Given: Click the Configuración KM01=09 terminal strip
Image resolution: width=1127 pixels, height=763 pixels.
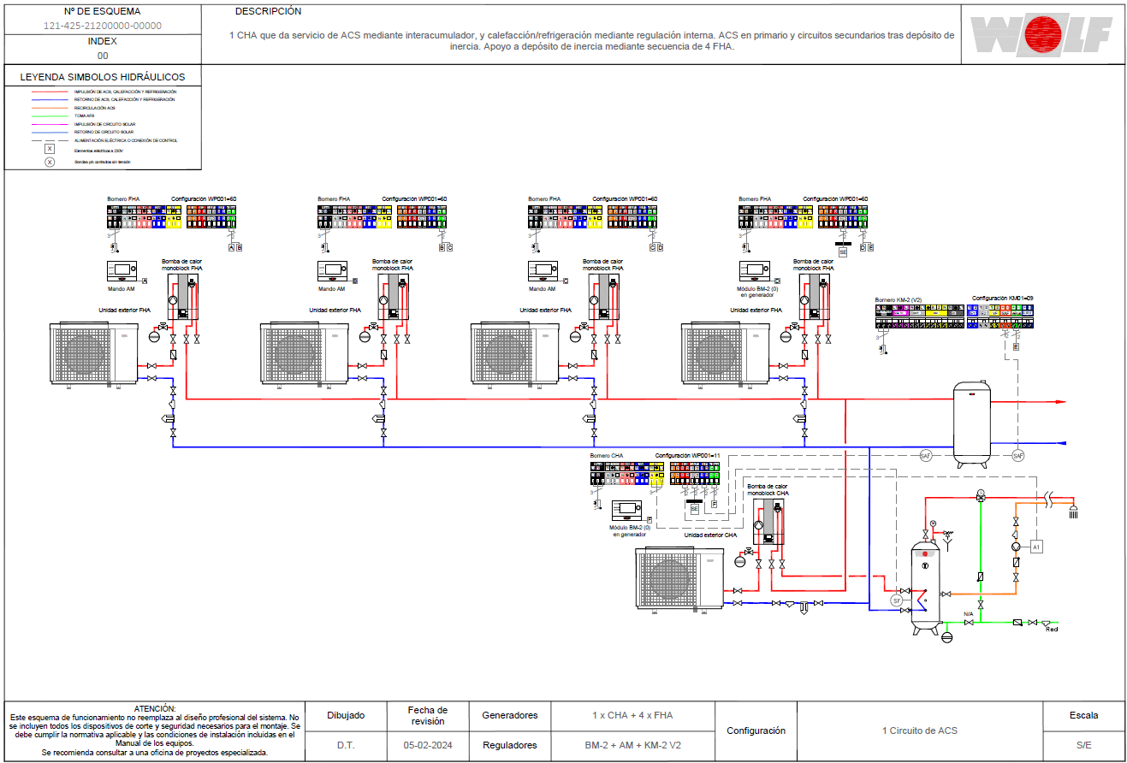Looking at the screenshot, I should point(1000,316).
